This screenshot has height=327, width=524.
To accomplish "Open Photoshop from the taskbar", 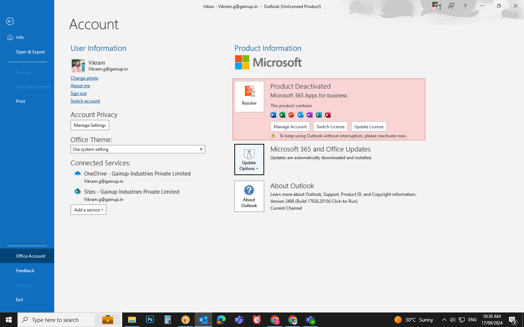I will point(150,320).
